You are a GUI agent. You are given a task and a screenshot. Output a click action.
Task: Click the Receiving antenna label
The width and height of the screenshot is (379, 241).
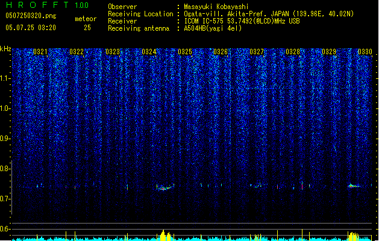tap(139, 28)
